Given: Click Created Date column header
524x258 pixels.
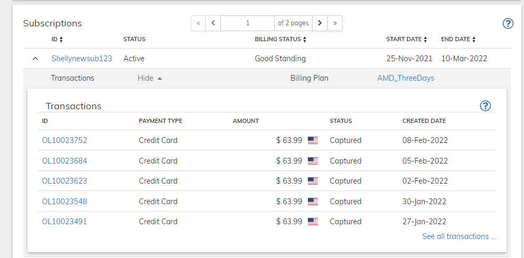Looking at the screenshot, I should point(424,121).
